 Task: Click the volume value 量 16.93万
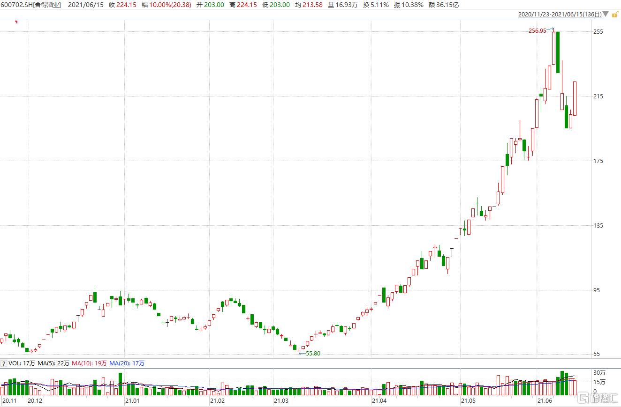pyautogui.click(x=342, y=5)
